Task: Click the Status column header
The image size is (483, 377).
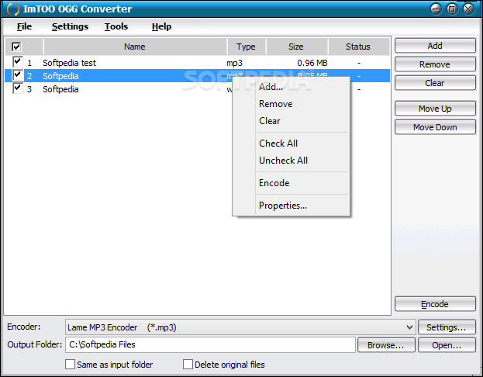Action: tap(358, 47)
